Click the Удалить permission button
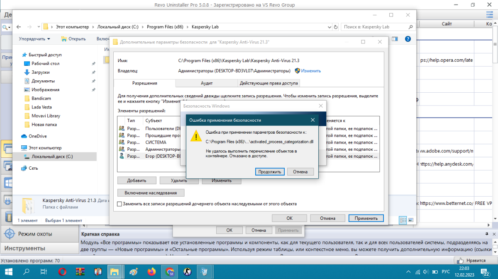Viewport: 498px width, 279px height. [x=179, y=180]
